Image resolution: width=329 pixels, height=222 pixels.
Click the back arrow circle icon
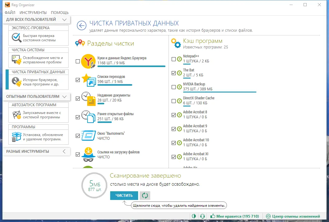[x=81, y=25]
